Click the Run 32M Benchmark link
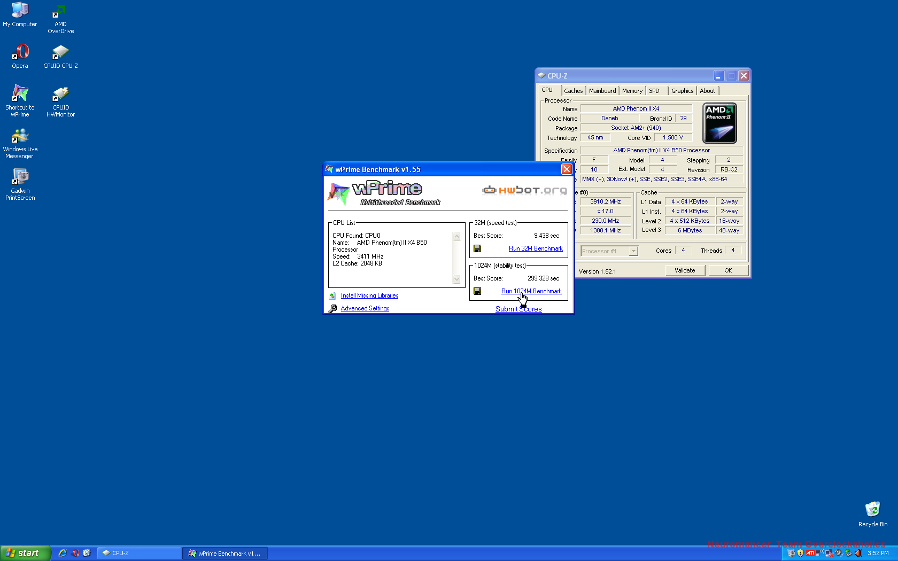The height and width of the screenshot is (561, 898). [536, 248]
